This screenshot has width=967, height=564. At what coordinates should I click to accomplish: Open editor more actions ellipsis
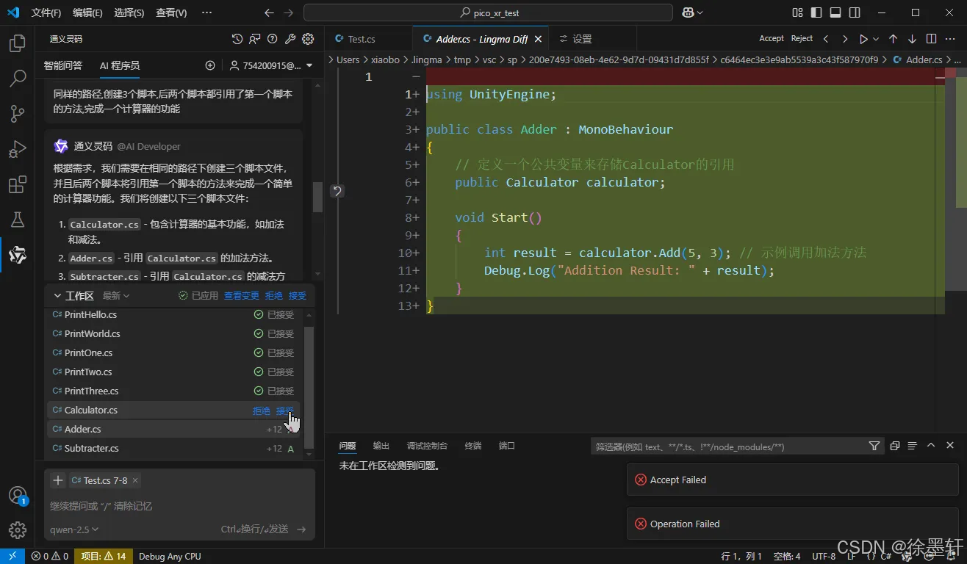(x=950, y=39)
